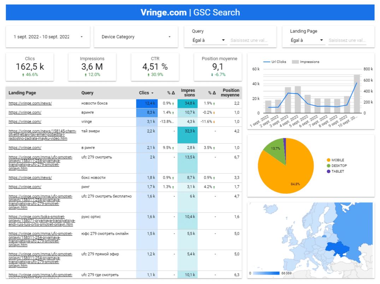380x284 pixels.
Task: Click the TABLET purple legend dot
Action: tap(329, 171)
